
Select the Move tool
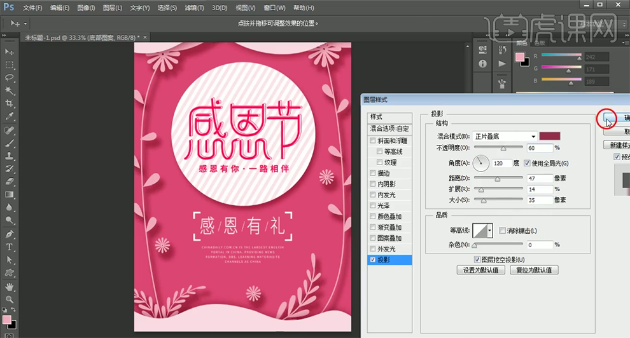10,51
